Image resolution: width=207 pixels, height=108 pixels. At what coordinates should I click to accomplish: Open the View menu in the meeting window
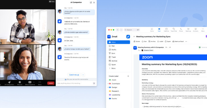[x=52, y=1]
